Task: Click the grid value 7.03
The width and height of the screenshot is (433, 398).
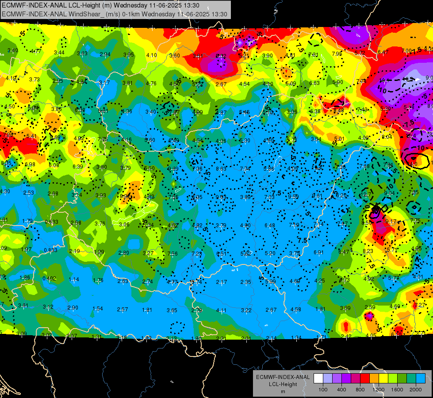Action: tap(269, 197)
